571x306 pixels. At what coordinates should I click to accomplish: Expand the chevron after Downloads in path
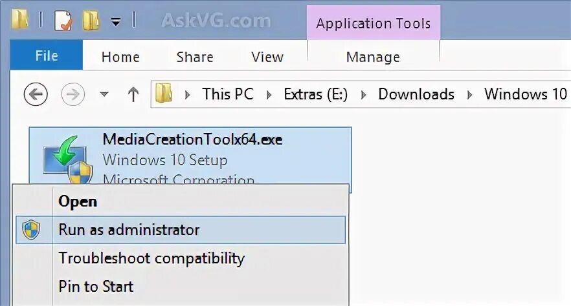[x=469, y=95]
